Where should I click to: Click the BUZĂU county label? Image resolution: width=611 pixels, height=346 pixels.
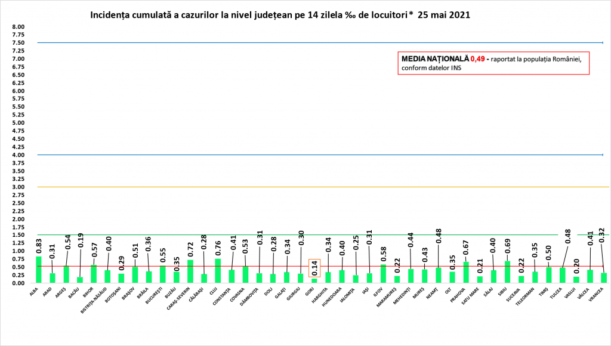click(171, 293)
